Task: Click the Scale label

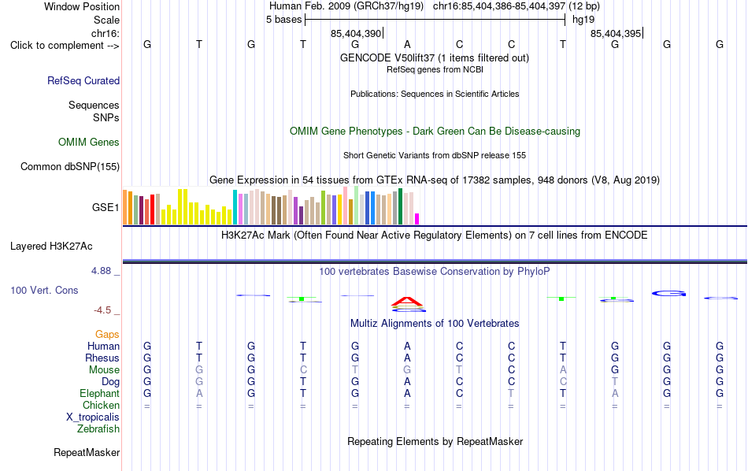Action: click(106, 20)
